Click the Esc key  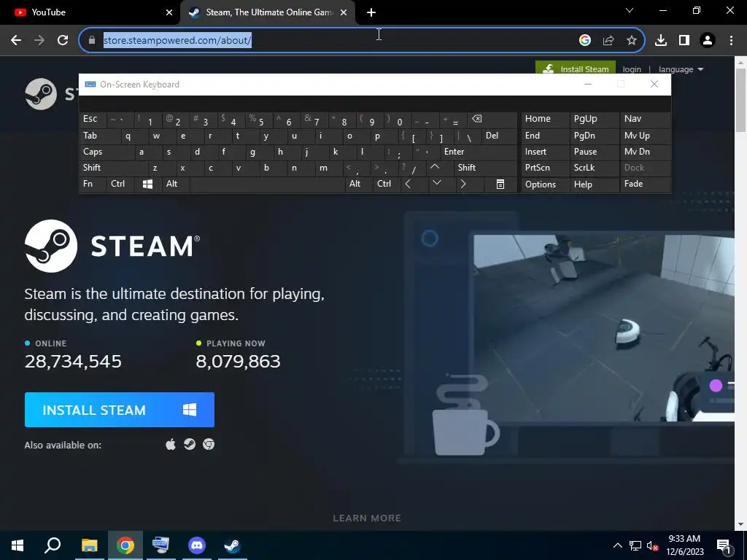coord(93,119)
